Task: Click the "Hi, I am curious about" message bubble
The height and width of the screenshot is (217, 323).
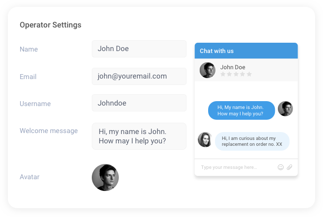Action: (x=252, y=141)
